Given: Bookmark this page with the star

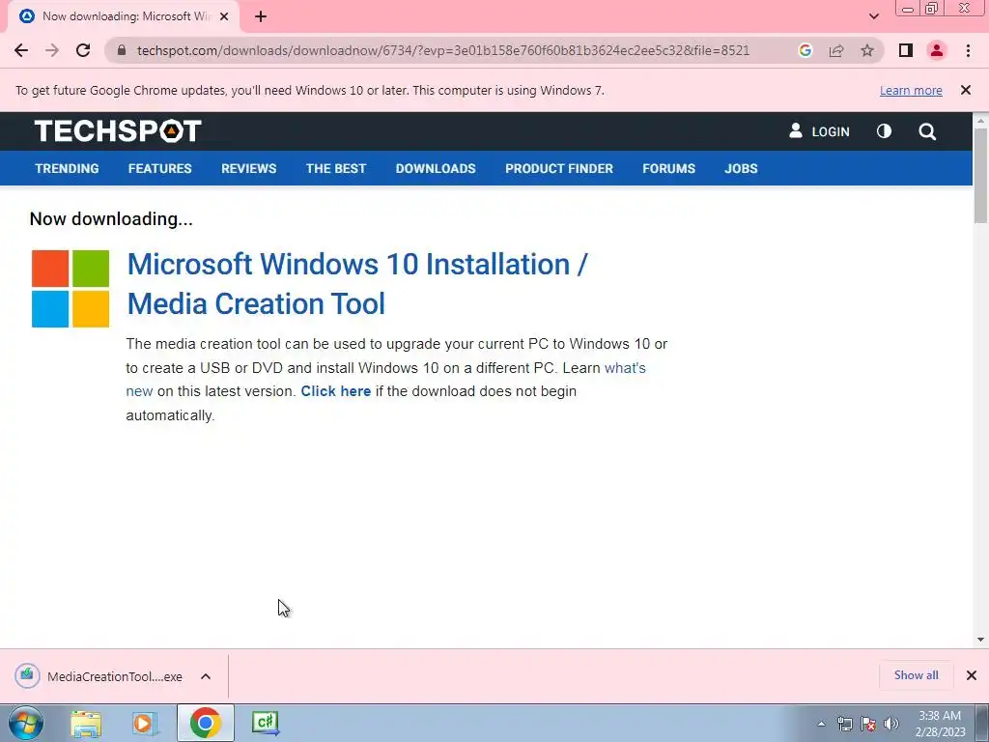Looking at the screenshot, I should click(x=867, y=50).
